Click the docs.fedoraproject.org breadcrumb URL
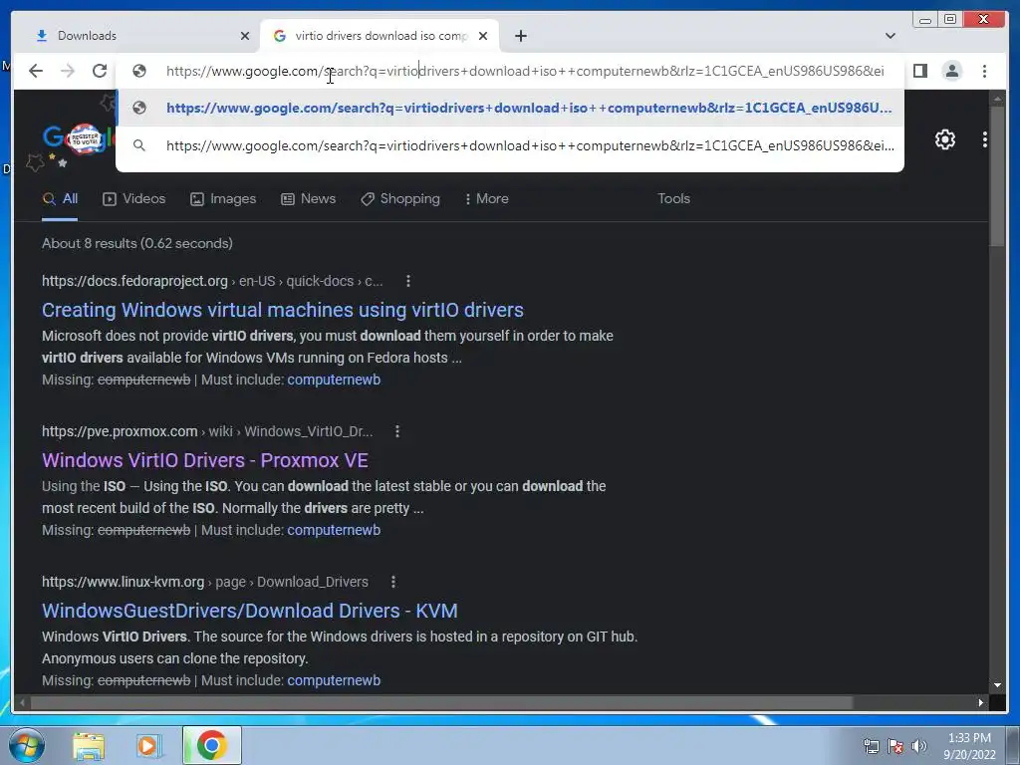This screenshot has height=765, width=1020. click(212, 281)
